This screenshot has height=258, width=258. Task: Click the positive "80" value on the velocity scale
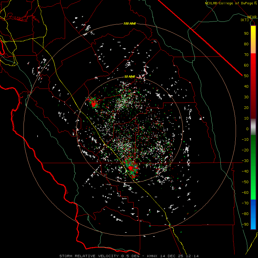point(246,44)
